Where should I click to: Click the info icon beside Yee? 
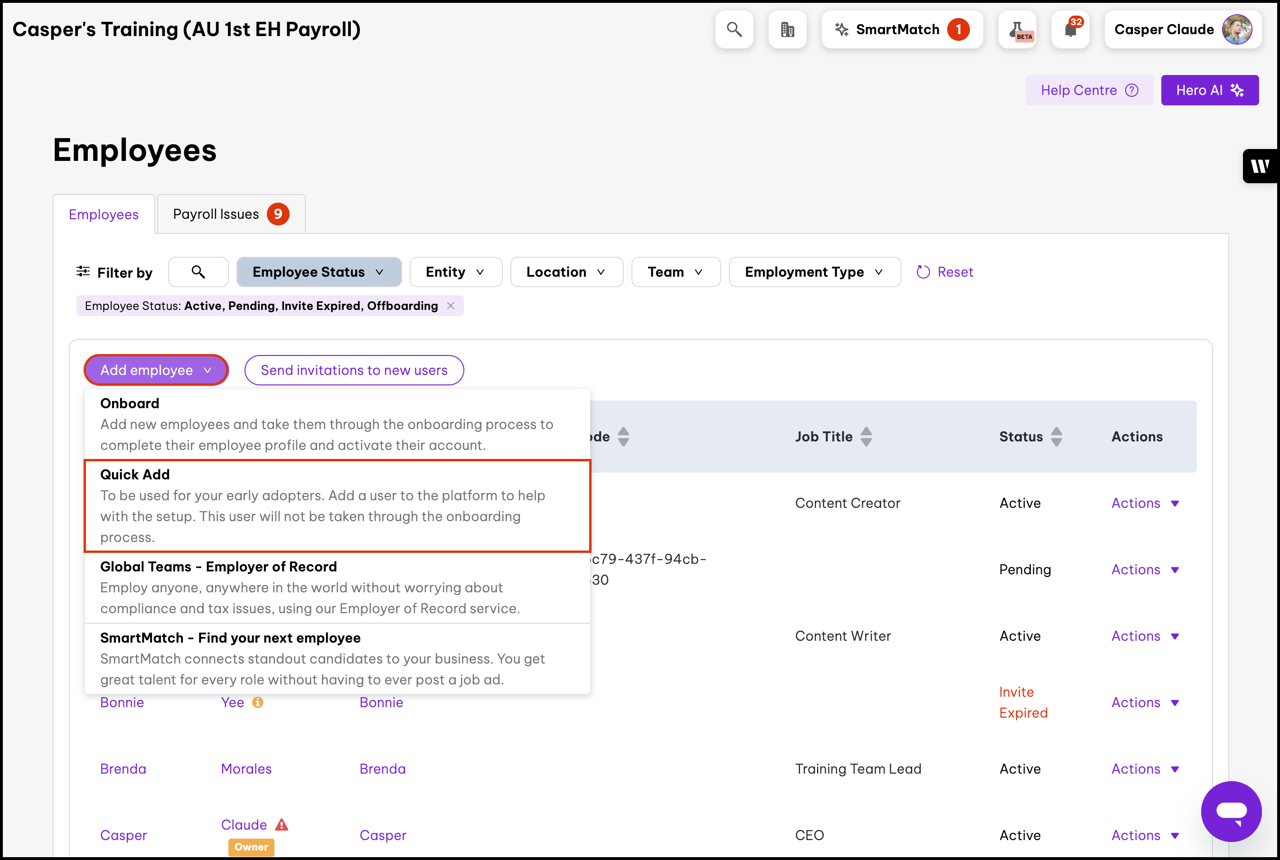[x=257, y=702]
